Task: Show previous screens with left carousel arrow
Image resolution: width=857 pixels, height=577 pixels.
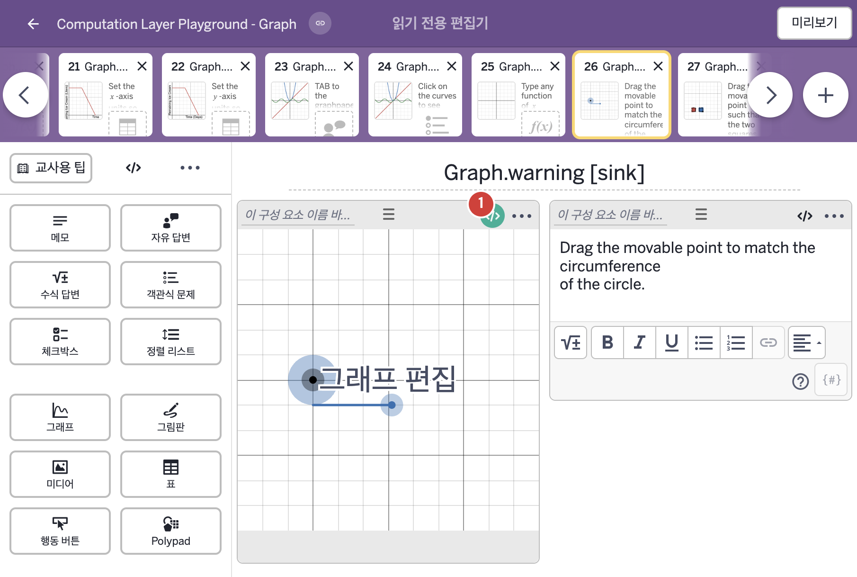Action: pyautogui.click(x=26, y=95)
